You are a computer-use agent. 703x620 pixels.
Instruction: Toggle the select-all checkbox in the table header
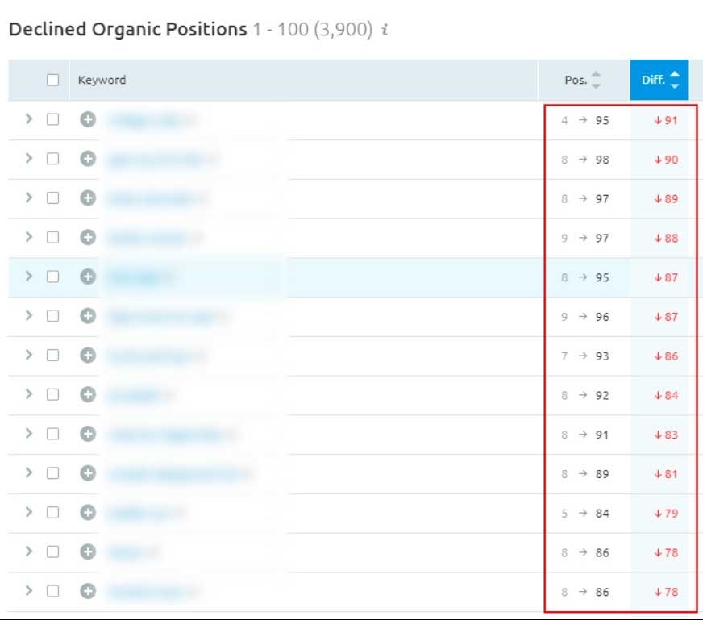pyautogui.click(x=53, y=81)
